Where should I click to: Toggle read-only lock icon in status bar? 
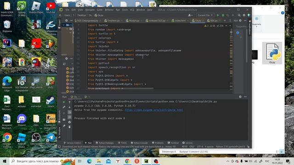coord(248,147)
